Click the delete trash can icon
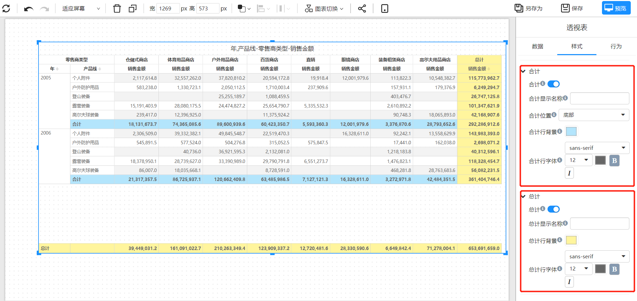Image resolution: width=637 pixels, height=301 pixels. tap(117, 8)
